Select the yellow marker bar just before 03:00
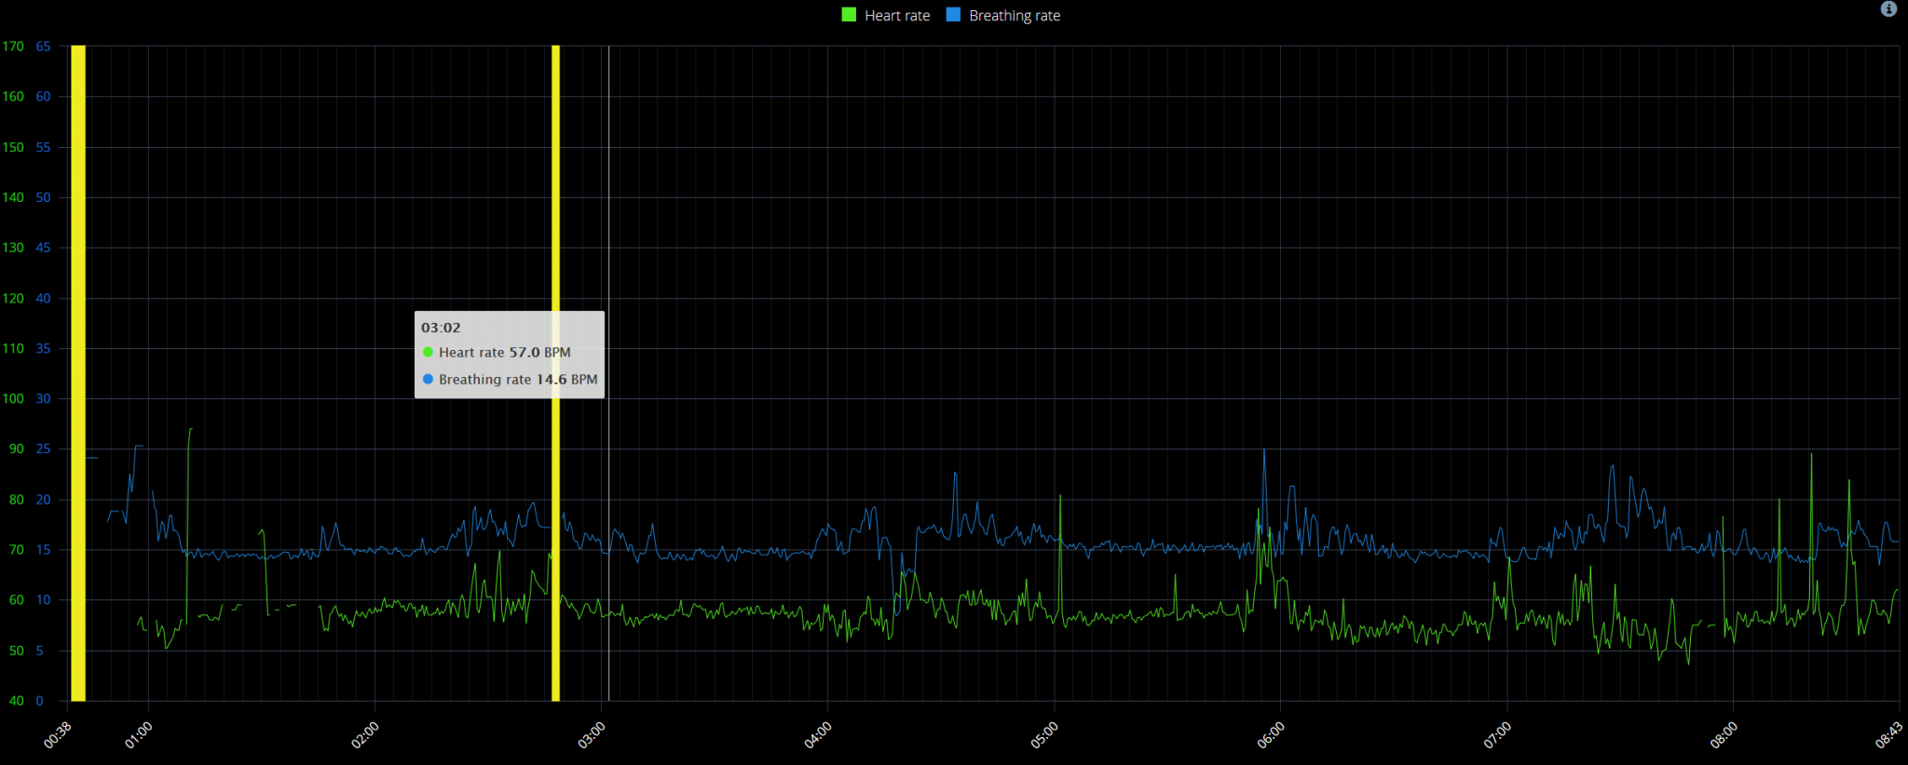Screen dimensions: 1908x765 [555, 372]
